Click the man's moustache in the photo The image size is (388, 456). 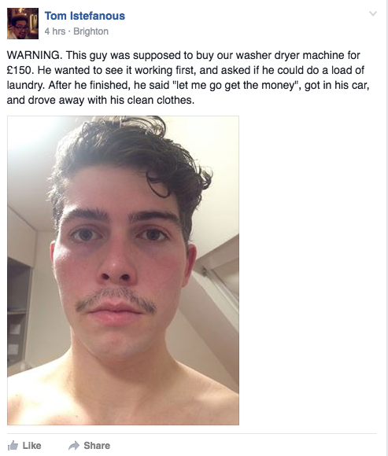tap(116, 300)
